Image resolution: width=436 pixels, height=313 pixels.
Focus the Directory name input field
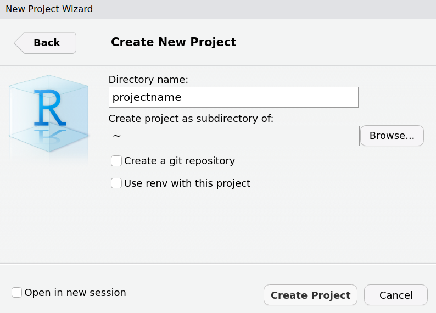[x=233, y=97]
